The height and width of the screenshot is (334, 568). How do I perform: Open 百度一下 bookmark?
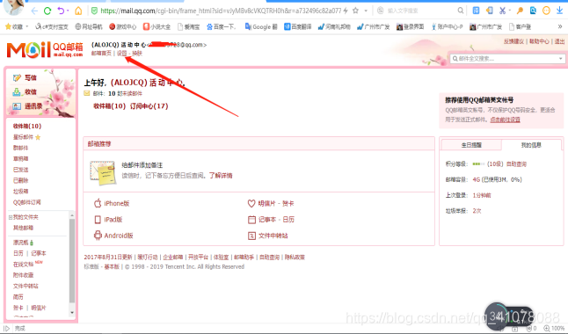[x=221, y=26]
